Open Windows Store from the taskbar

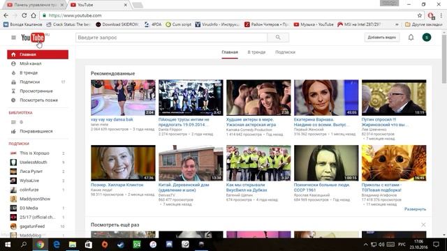pyautogui.click(x=89, y=245)
